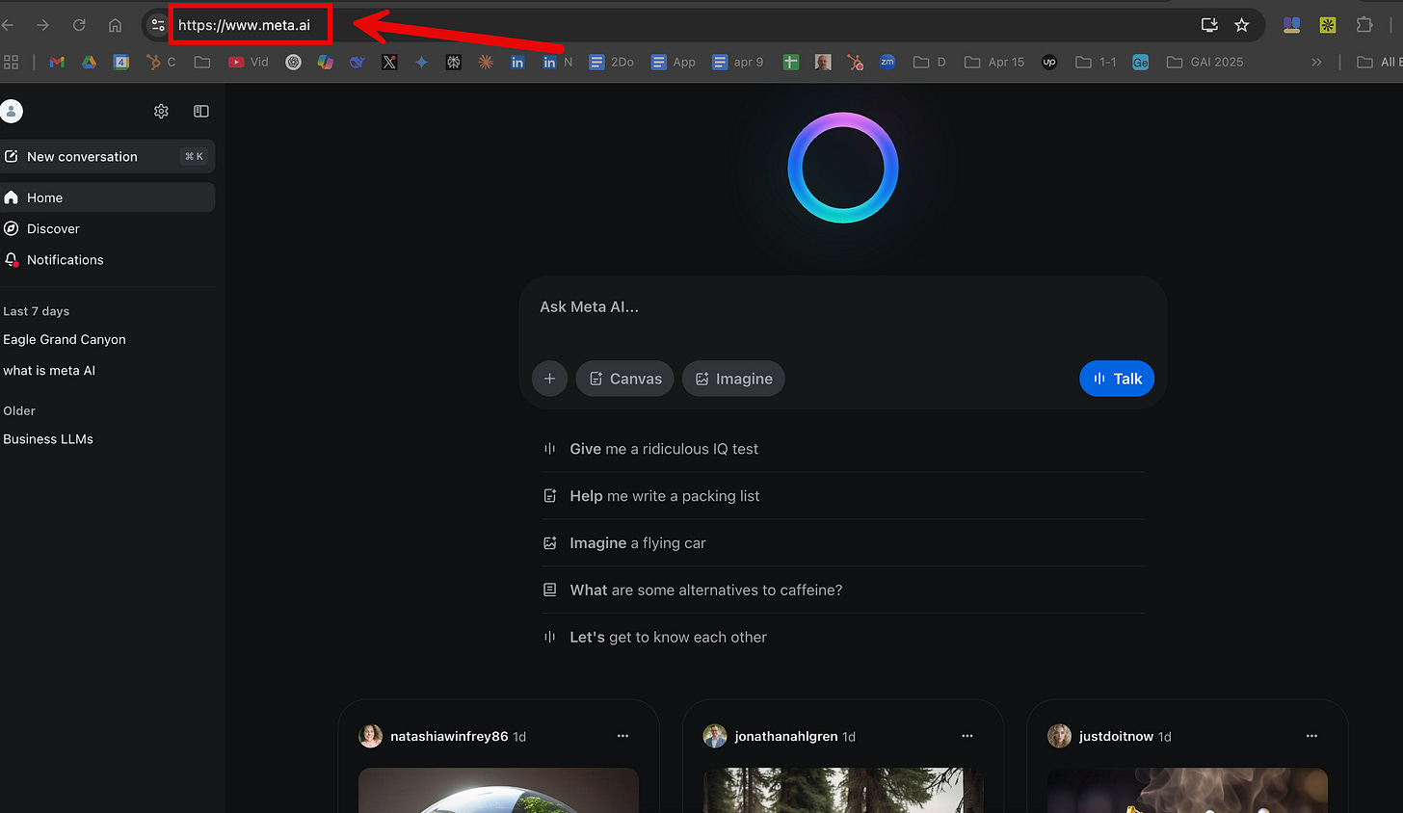Select the Canvas option
Screen dimensions: 1403x813
click(x=624, y=379)
